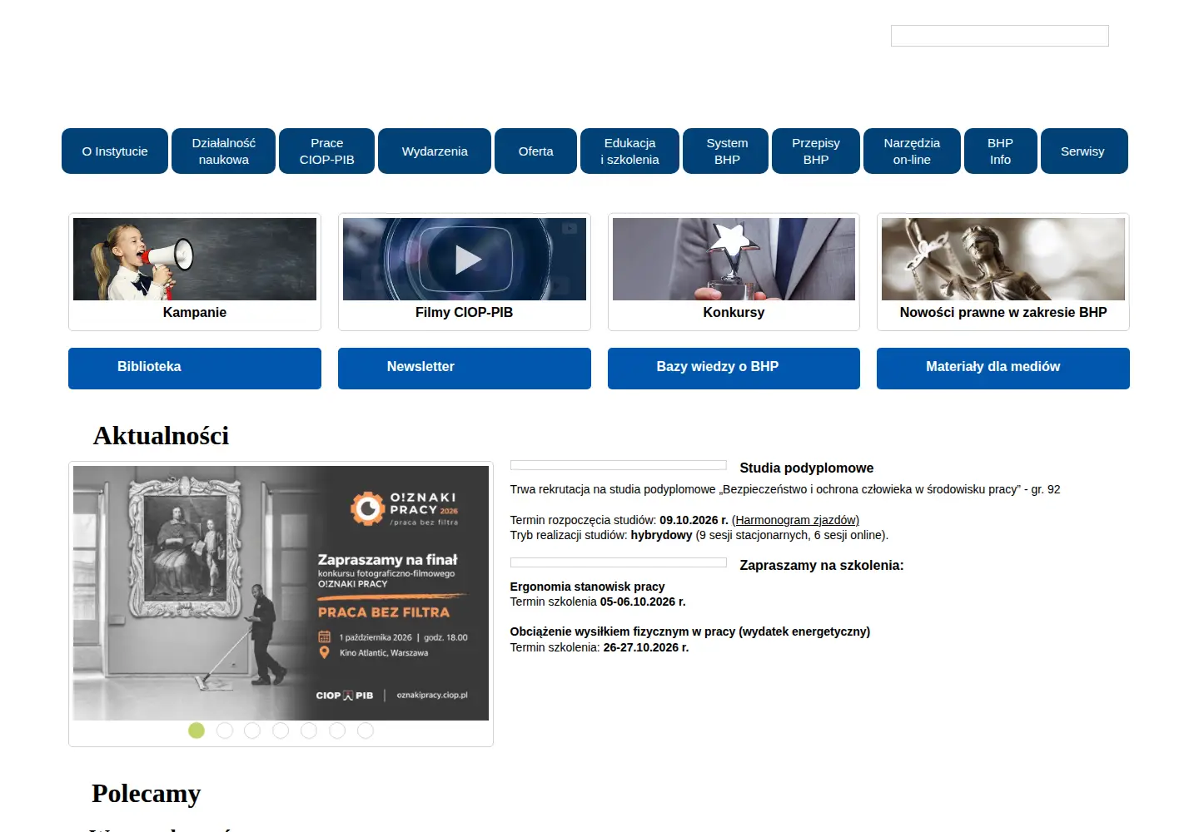Click the Konkursy caption link

[734, 313]
